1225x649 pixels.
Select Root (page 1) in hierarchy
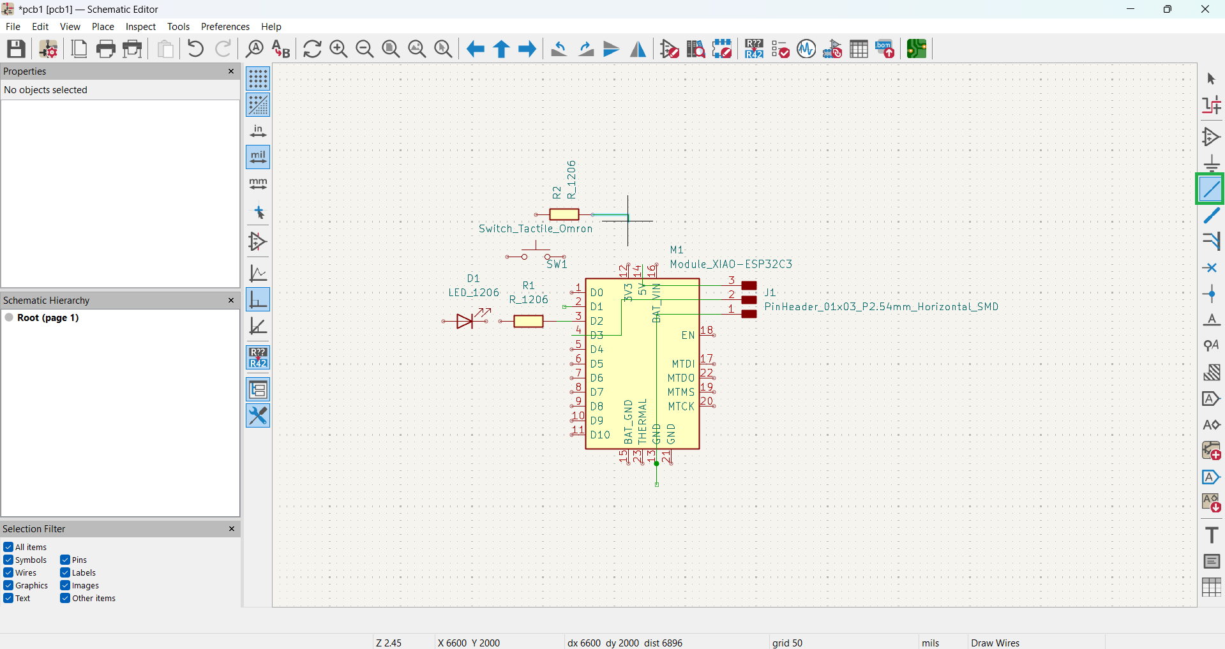pos(48,318)
